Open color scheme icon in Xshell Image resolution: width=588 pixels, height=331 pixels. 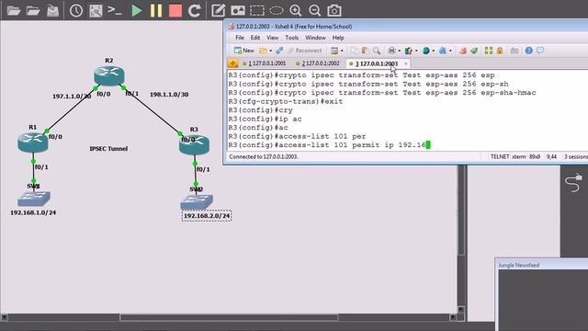tap(408, 51)
